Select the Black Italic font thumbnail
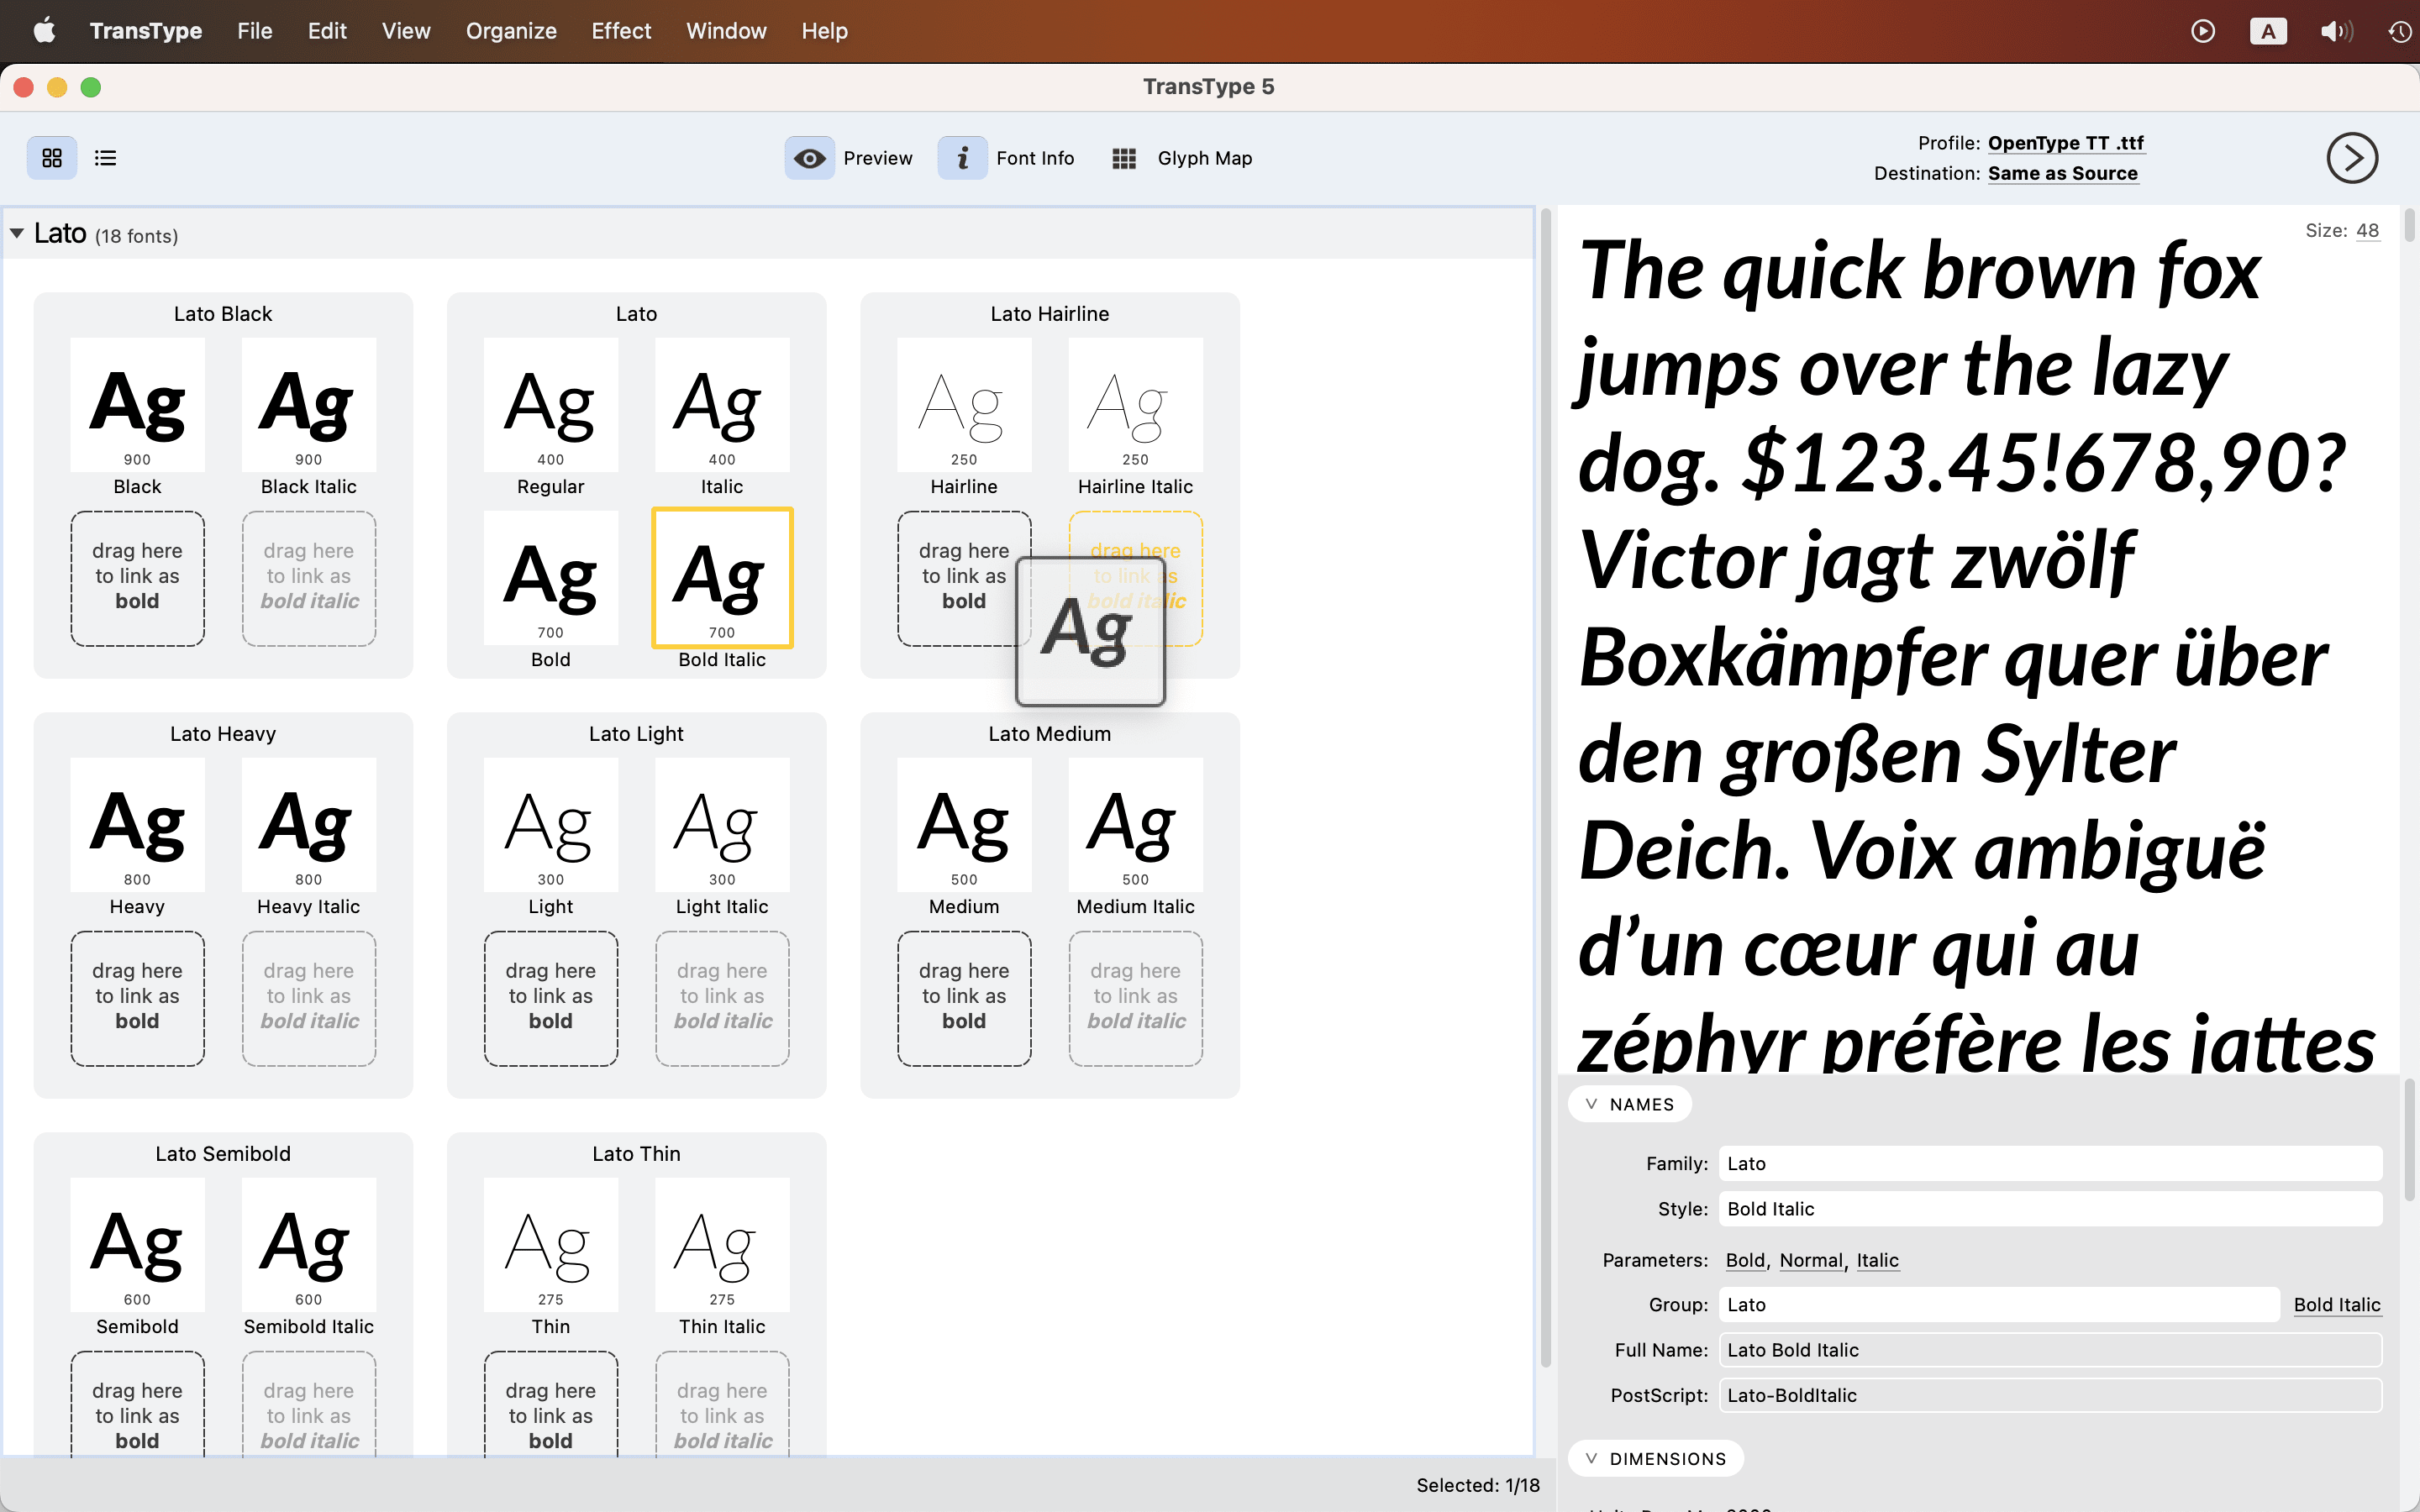Image resolution: width=2420 pixels, height=1512 pixels. (x=309, y=404)
